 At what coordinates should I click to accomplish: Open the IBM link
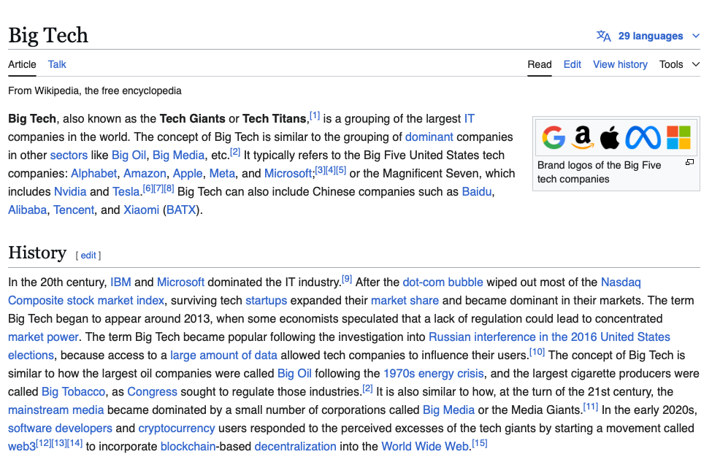coord(120,283)
